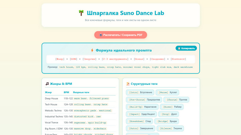241x135 pixels.
Task: Click the lightning bolt icon near Формула
Action: pyautogui.click(x=92, y=50)
